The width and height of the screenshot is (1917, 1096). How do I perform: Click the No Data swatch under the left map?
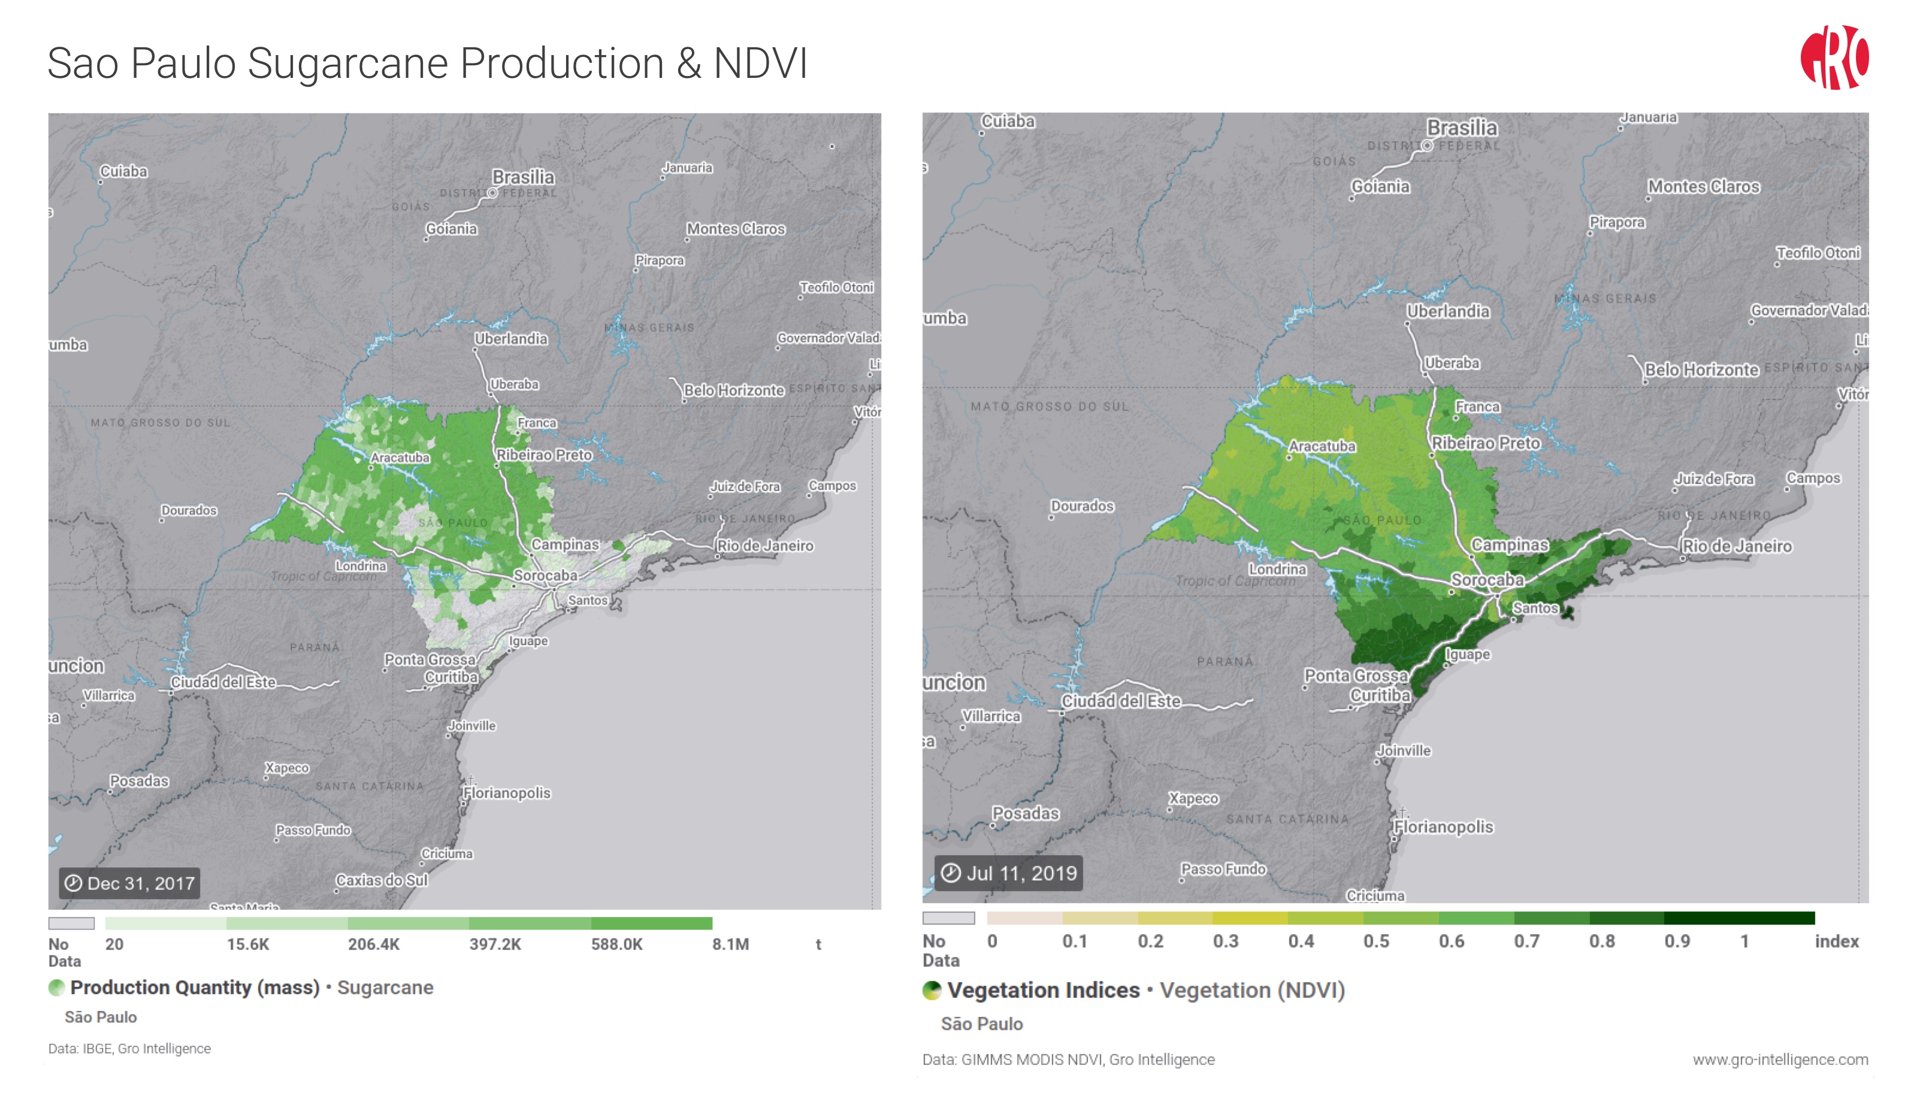(71, 923)
